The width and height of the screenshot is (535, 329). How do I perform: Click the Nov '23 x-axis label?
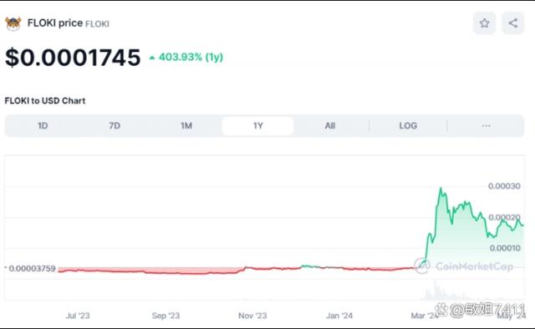(252, 316)
